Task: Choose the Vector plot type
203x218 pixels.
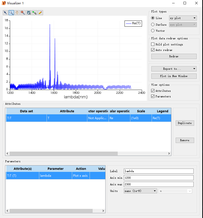Action: [x=153, y=31]
